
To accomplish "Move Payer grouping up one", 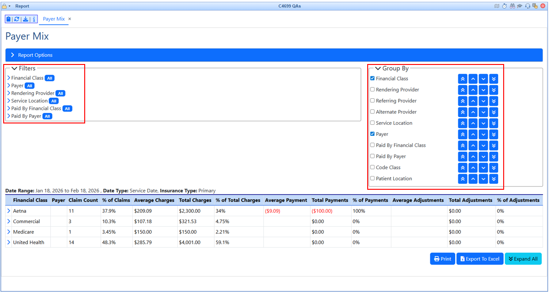I will tap(473, 134).
